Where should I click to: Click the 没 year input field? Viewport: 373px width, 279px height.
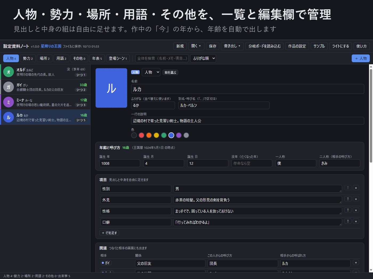coord(252,163)
